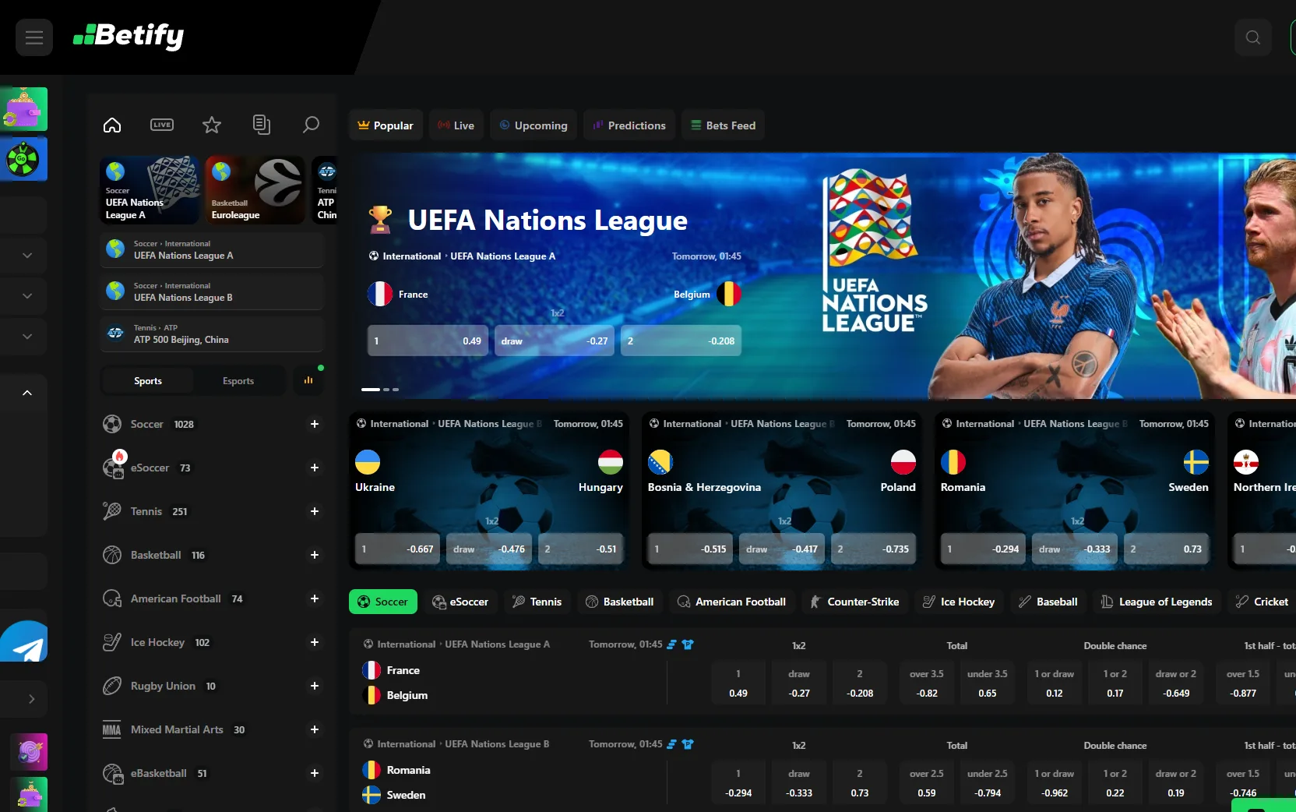Show favorites star icon

click(x=212, y=125)
